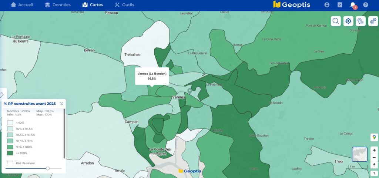
Task: Click the Plescop map label
Action: pos(112,13)
